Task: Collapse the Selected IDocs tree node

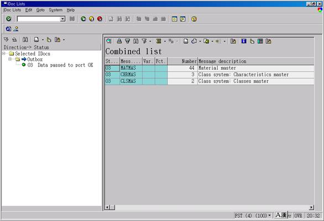Action: click(4, 53)
